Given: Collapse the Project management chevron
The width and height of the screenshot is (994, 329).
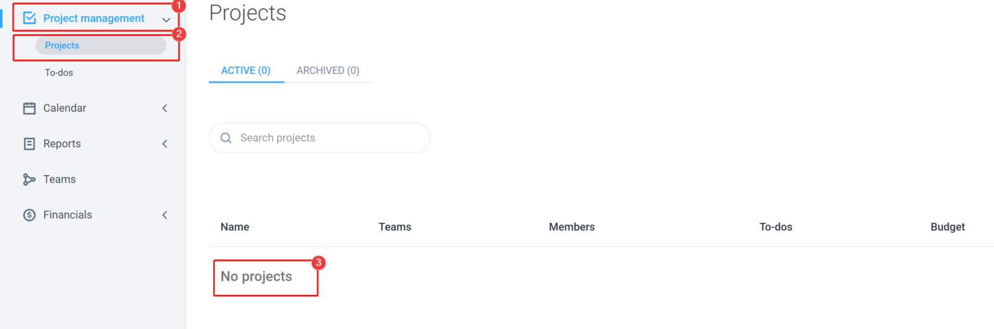Looking at the screenshot, I should 166,20.
